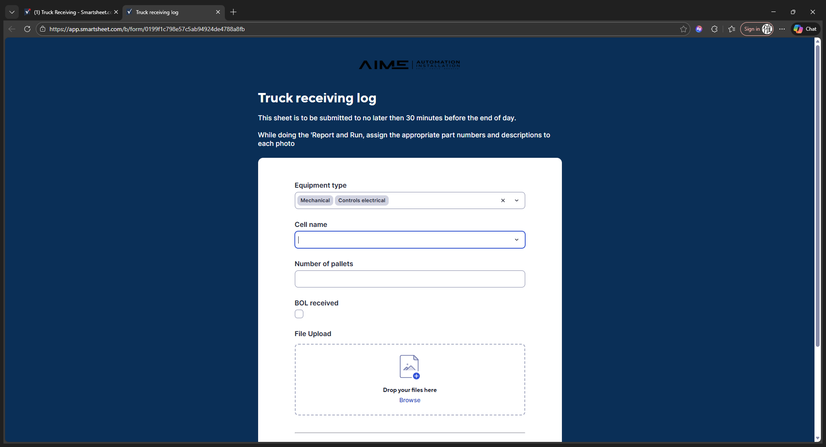This screenshot has width=826, height=447.
Task: View site information lock icon
Action: [43, 29]
